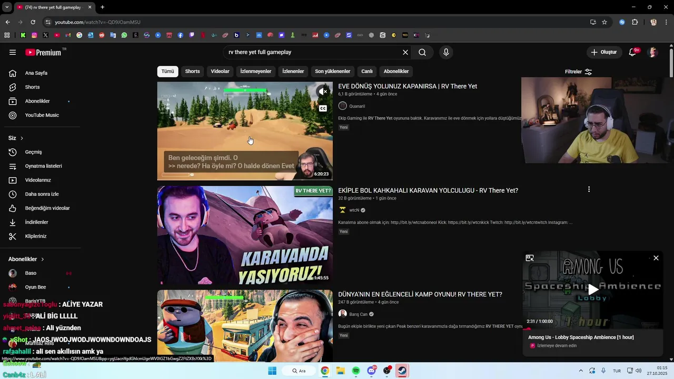Toggle captions on the preview video

pos(323,108)
